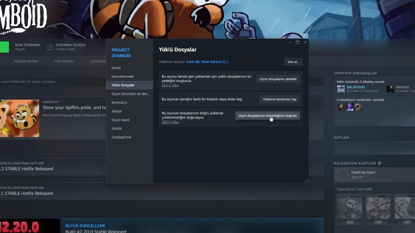The image size is (415, 233).
Task: Click the green play button
Action: [x=5, y=47]
